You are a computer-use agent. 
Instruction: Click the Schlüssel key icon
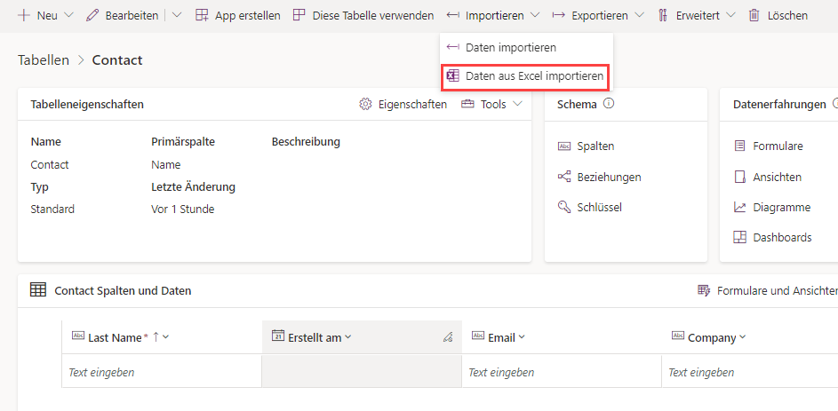(x=563, y=207)
